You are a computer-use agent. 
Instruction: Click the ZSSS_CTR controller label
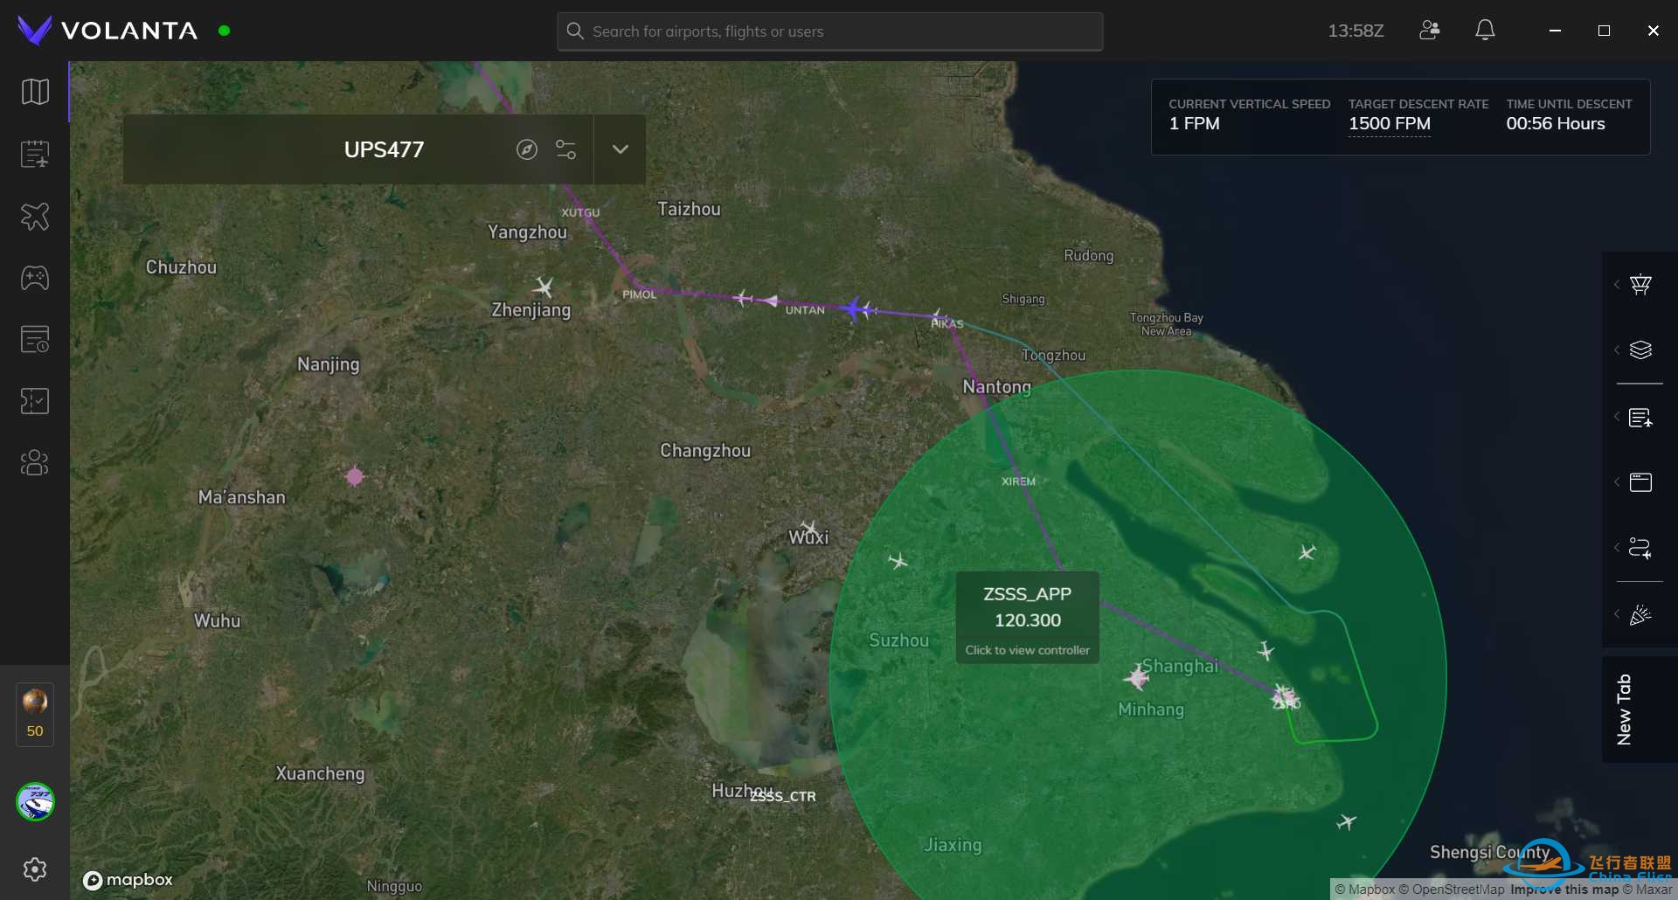[783, 796]
